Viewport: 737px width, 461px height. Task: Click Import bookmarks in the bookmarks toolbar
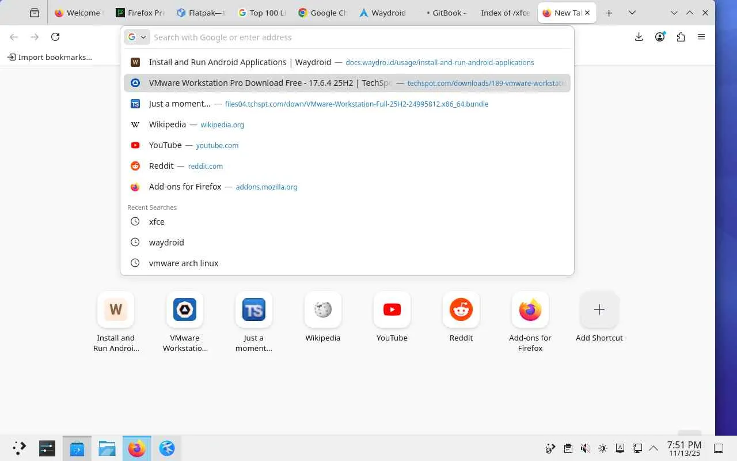pos(50,57)
